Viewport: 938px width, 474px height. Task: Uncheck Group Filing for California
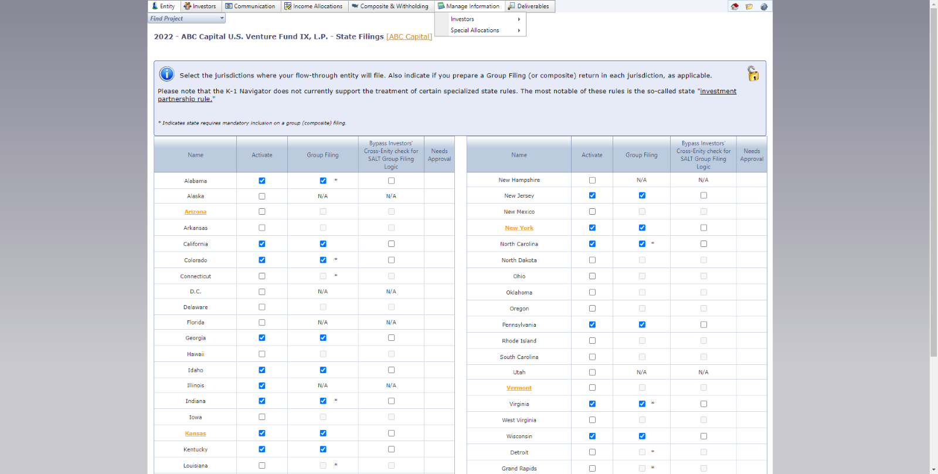(323, 244)
